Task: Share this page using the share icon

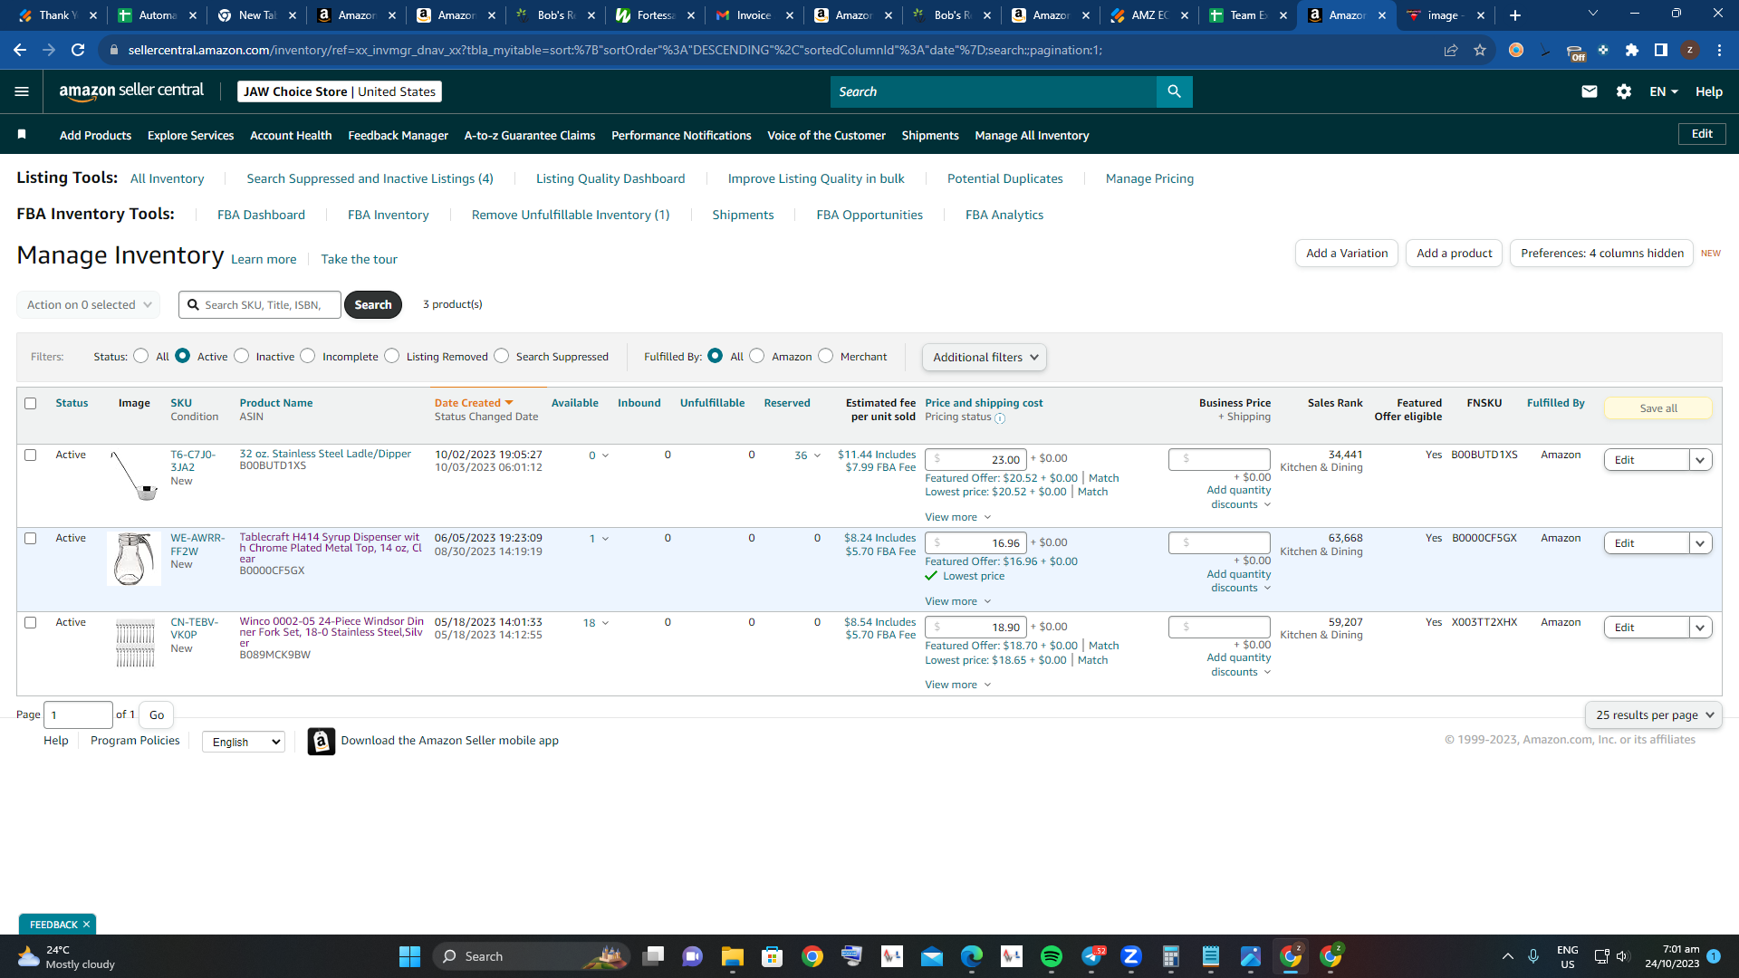Action: click(x=1451, y=50)
